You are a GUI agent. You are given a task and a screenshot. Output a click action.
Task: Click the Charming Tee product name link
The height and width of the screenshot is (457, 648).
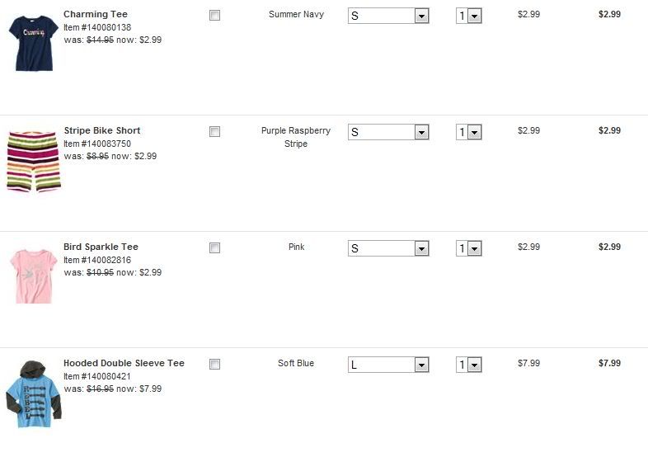coord(96,14)
